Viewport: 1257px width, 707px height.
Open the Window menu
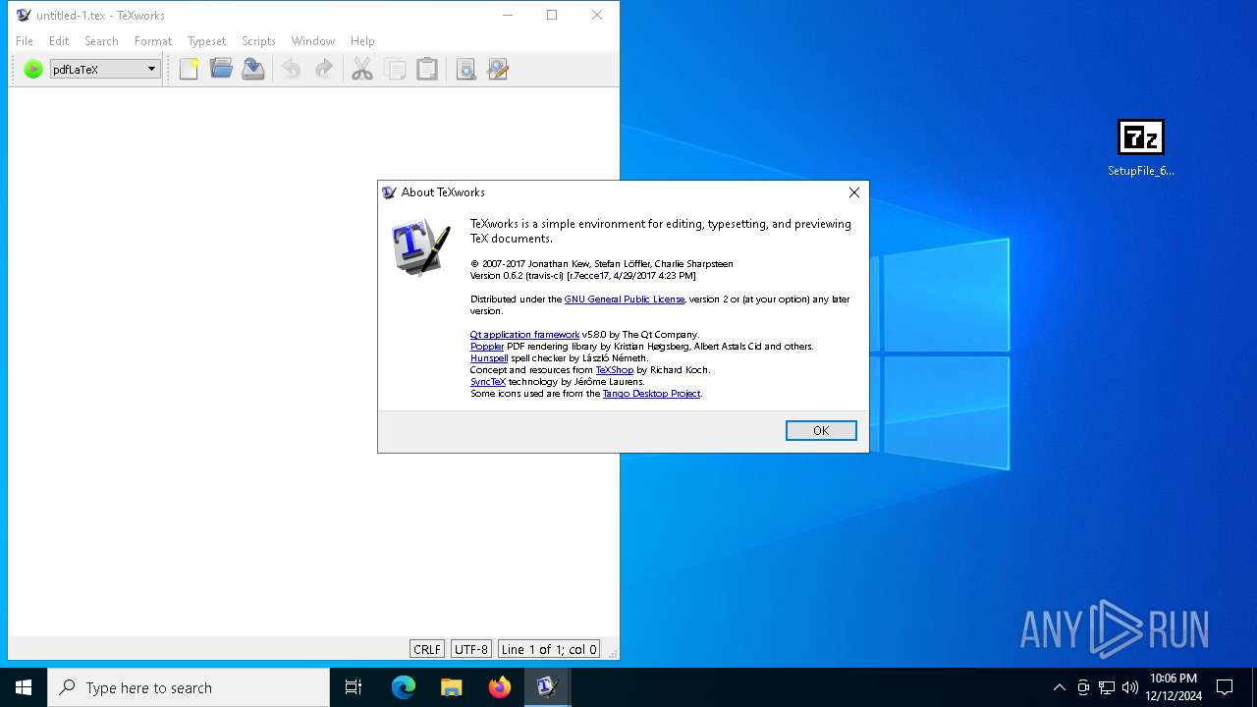(x=313, y=41)
